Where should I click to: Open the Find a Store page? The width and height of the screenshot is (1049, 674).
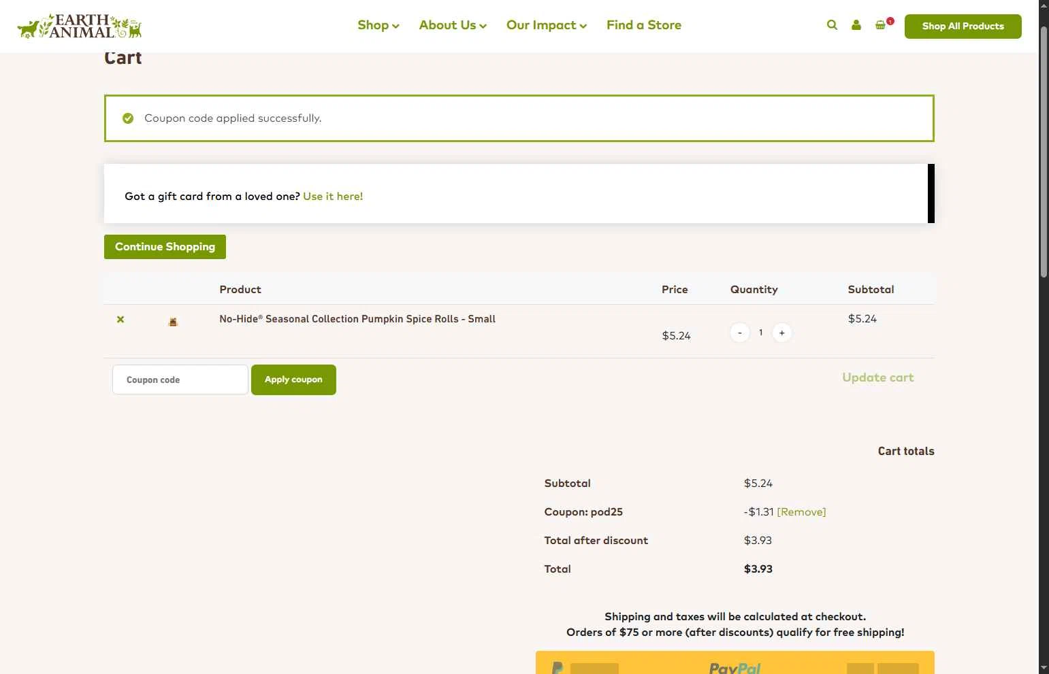(644, 25)
